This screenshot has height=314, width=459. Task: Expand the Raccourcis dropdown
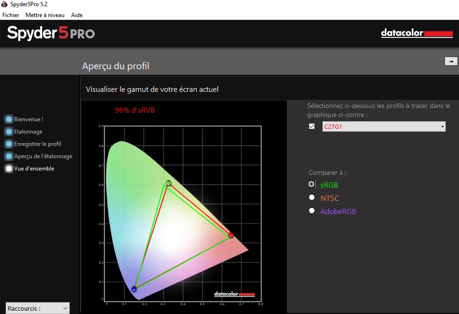point(37,308)
